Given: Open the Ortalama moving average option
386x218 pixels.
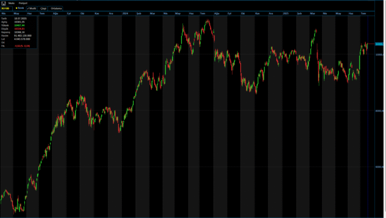Looking at the screenshot, I should (56, 8).
